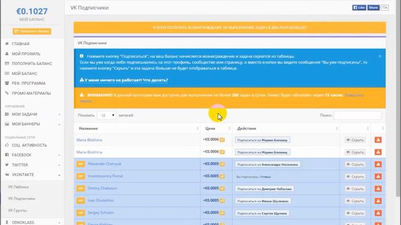
Task: Open VK Группы submenu item
Action: click(x=17, y=211)
